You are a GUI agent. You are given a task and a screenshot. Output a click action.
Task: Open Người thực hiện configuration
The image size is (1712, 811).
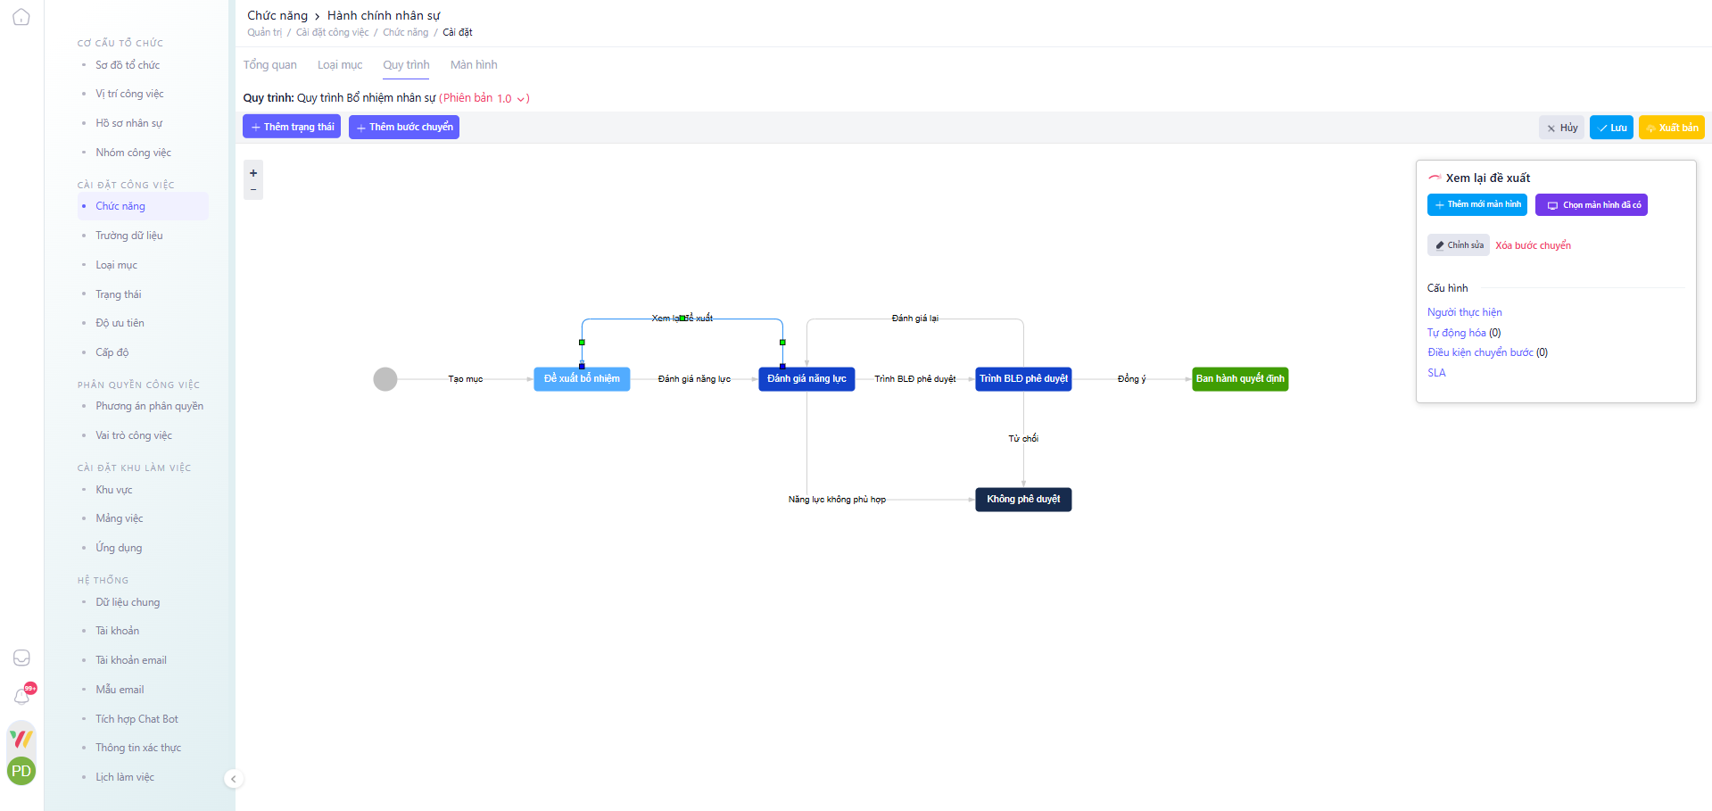1464,312
